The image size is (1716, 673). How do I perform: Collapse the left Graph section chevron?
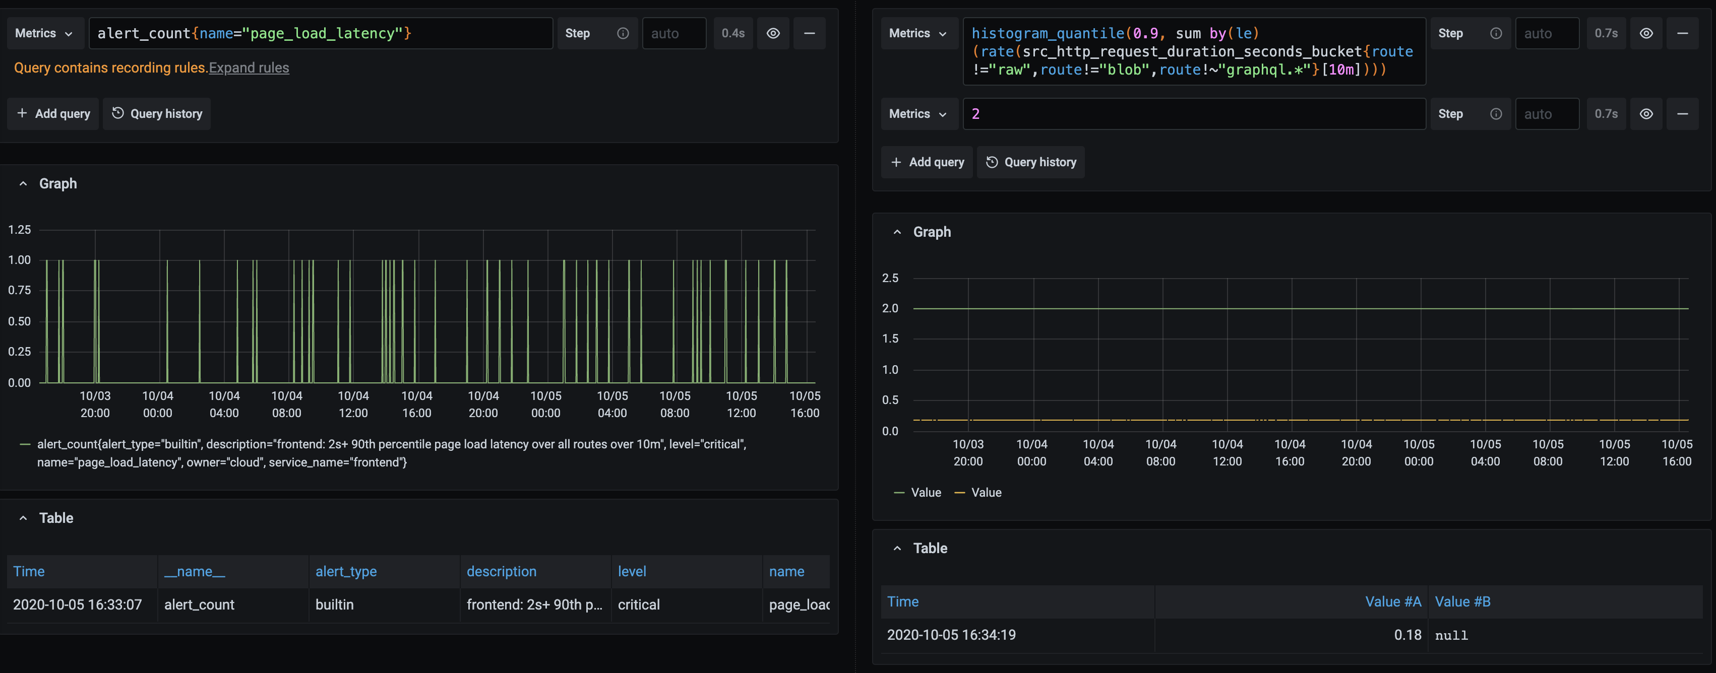[23, 184]
